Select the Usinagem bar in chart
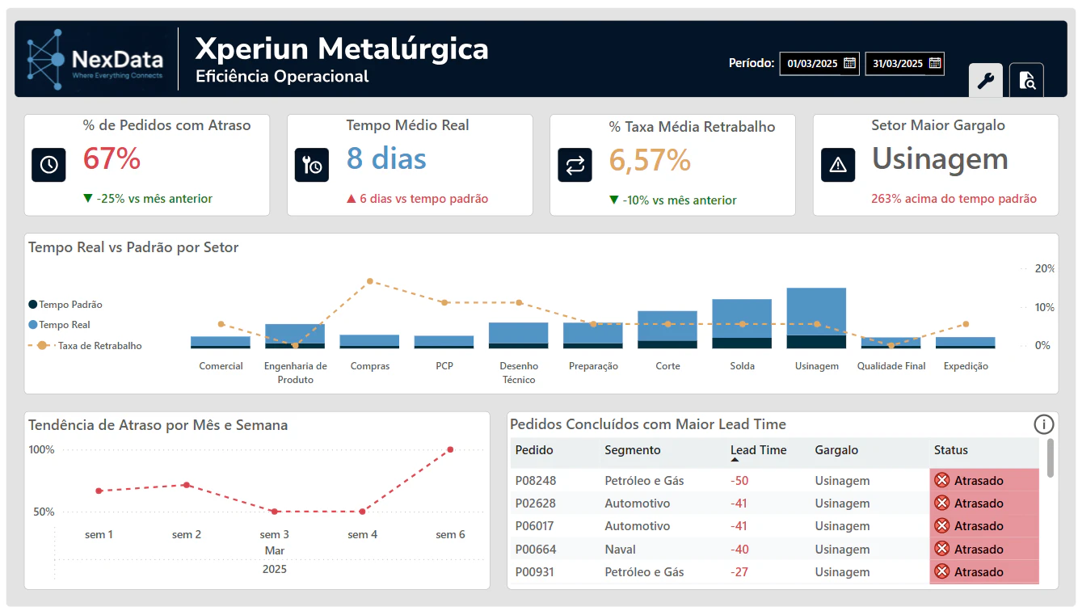The height and width of the screenshot is (611, 1078). [x=816, y=318]
